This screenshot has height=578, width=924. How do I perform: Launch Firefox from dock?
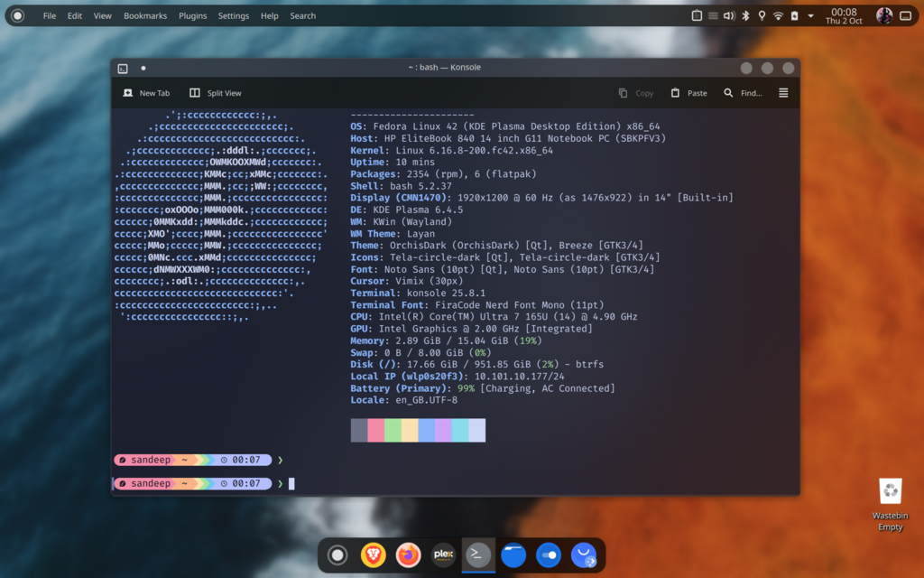tap(408, 555)
